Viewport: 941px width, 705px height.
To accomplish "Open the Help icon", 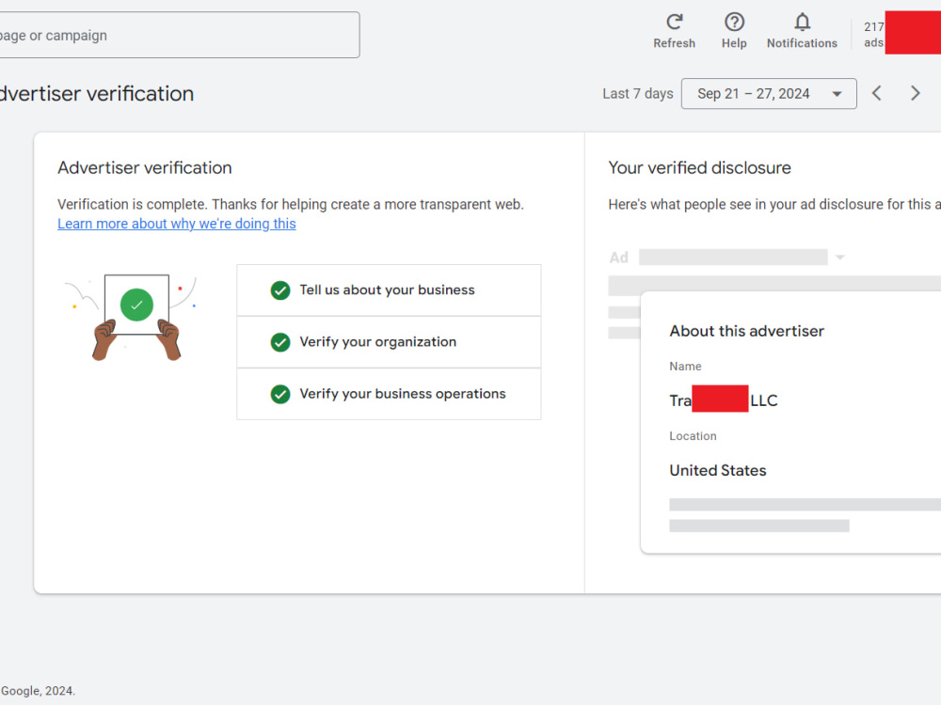I will click(734, 23).
